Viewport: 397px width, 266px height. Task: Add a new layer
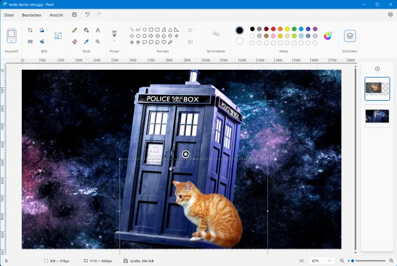[377, 69]
